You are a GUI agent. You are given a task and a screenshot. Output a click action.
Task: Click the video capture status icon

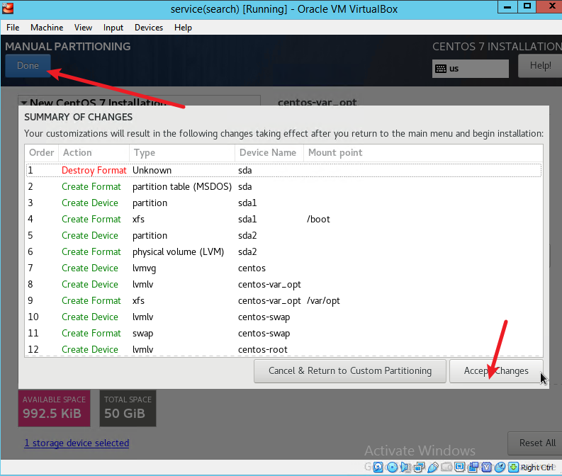tap(473, 467)
